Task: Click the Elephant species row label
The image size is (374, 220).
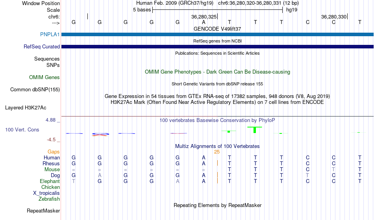Action: pyautogui.click(x=50, y=181)
